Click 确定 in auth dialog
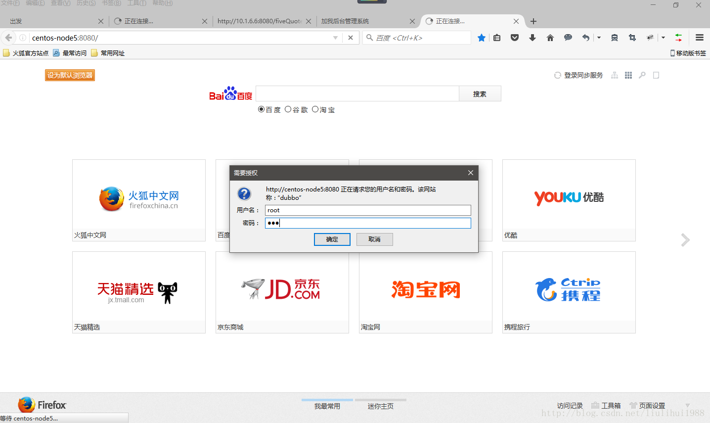This screenshot has height=423, width=710. click(x=332, y=239)
